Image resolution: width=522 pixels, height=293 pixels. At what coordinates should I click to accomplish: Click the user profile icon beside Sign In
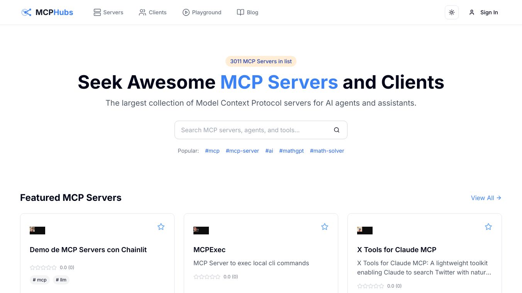[x=472, y=12]
